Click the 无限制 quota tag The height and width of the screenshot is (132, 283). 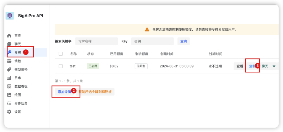pyautogui.click(x=141, y=66)
